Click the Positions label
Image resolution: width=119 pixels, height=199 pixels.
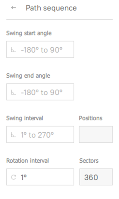[x=91, y=118]
